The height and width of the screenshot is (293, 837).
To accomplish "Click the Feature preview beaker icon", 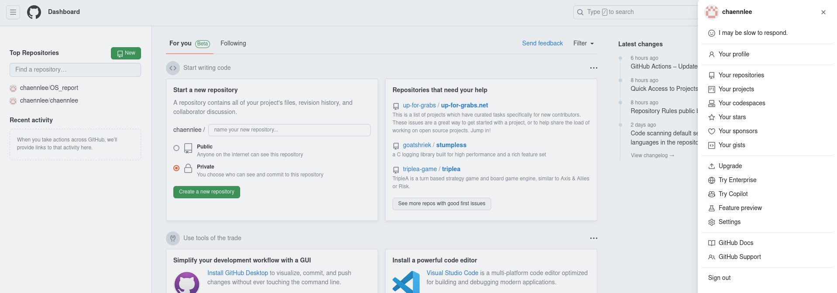I will (712, 208).
